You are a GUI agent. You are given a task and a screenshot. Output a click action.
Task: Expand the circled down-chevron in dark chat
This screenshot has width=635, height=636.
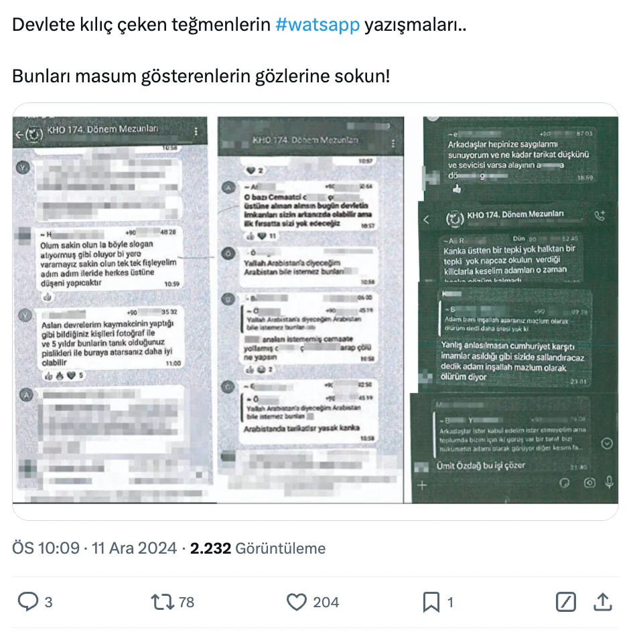pos(607,443)
